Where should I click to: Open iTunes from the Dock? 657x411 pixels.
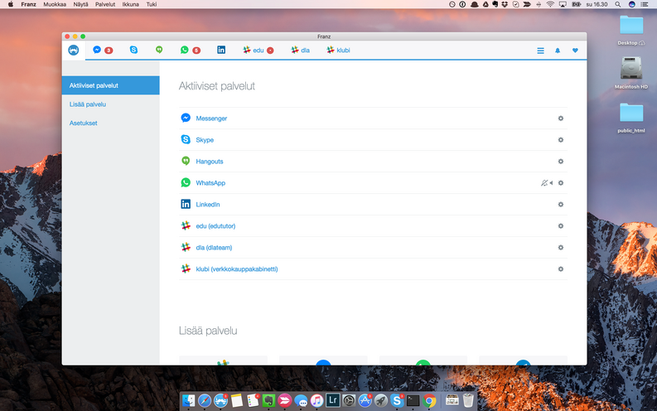click(x=316, y=401)
